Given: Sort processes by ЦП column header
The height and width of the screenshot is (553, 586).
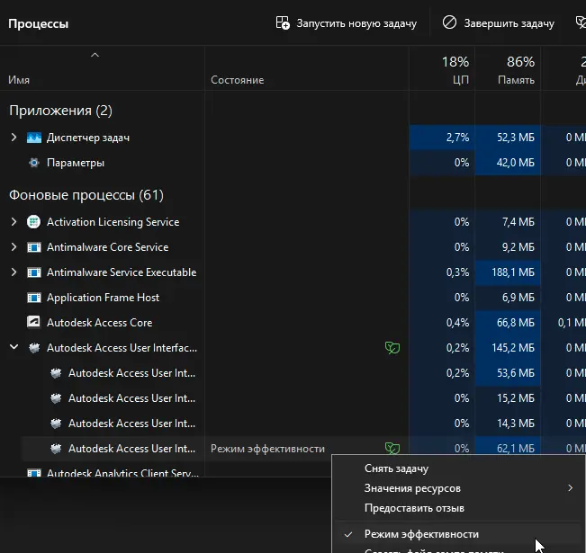Looking at the screenshot, I should click(x=454, y=71).
